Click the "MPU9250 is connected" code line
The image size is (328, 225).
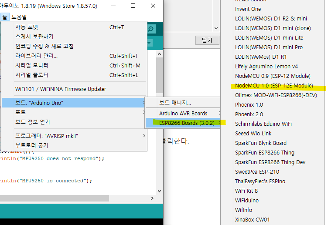pyautogui.click(x=46, y=181)
